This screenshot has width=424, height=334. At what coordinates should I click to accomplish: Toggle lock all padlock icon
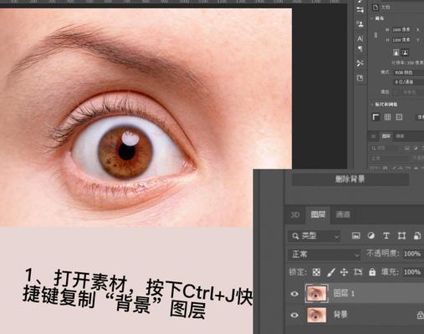[x=372, y=272]
